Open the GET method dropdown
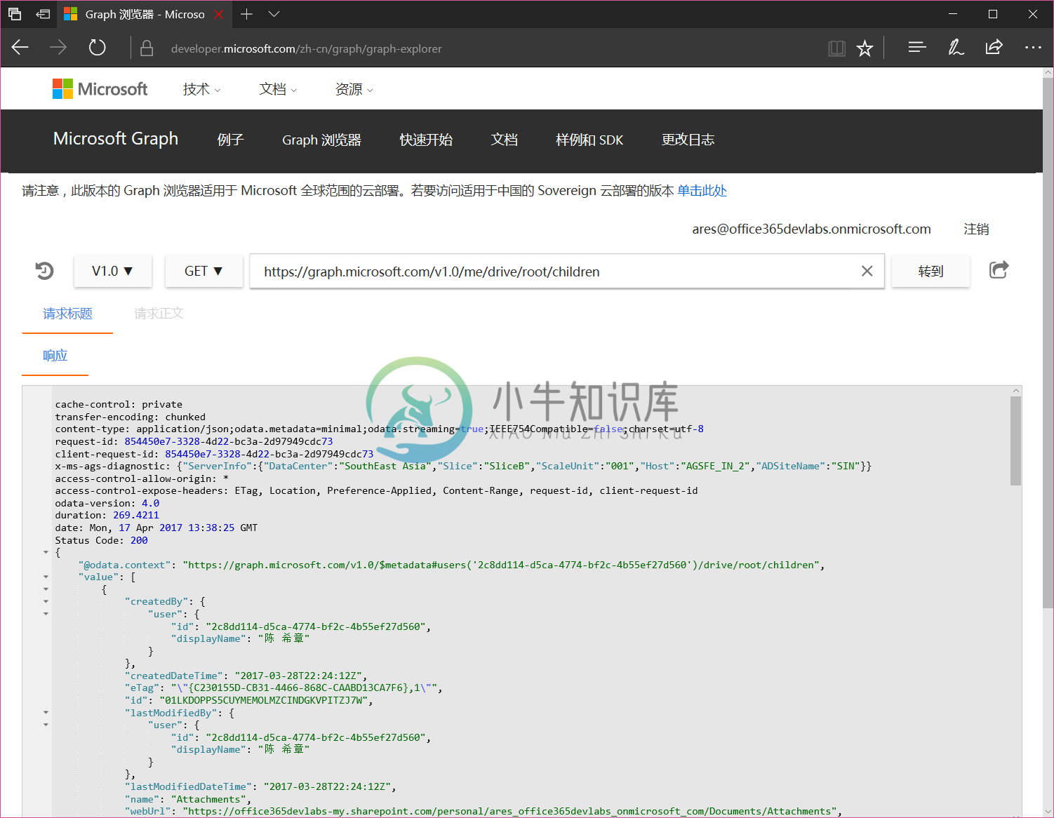Screen dimensions: 1054x818 pos(204,271)
